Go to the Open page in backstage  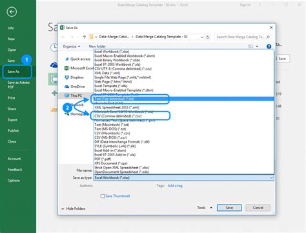[12, 50]
